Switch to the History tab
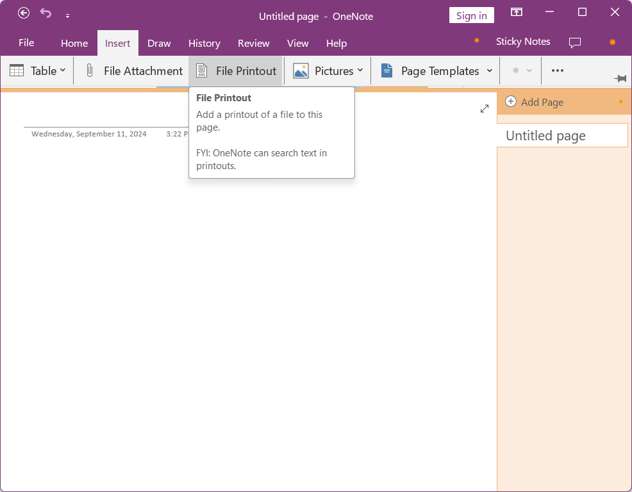This screenshot has height=492, width=632. 204,43
